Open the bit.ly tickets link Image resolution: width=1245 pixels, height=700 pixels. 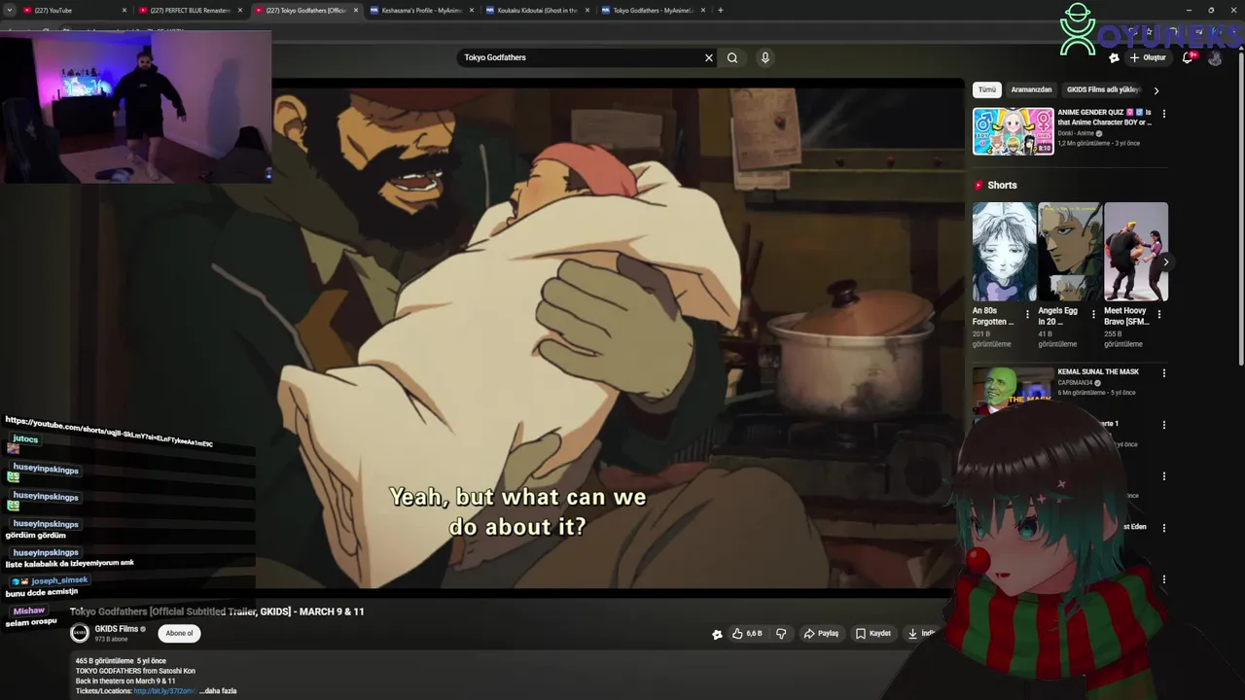coord(164,691)
